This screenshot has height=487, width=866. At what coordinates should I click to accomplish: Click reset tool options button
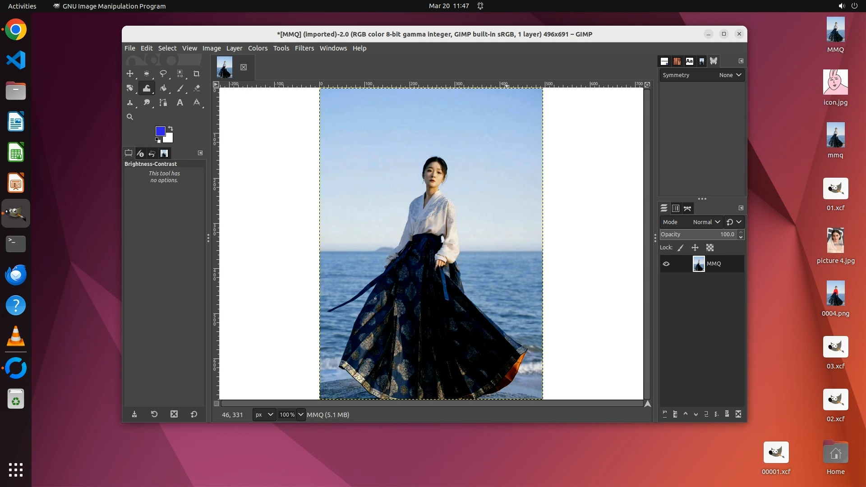[194, 414]
